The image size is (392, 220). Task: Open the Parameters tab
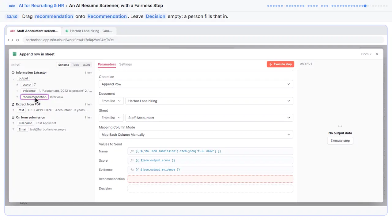coord(107,64)
